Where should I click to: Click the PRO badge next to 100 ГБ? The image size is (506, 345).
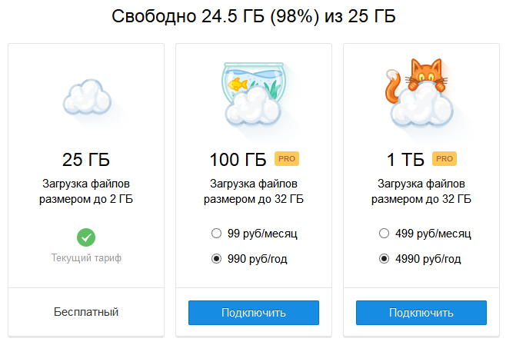[287, 159]
